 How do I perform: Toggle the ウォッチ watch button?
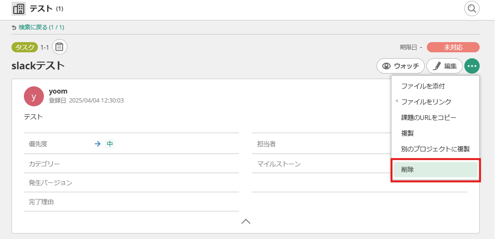tap(400, 66)
